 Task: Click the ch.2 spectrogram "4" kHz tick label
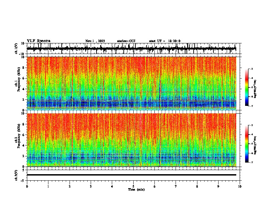tap(24, 145)
